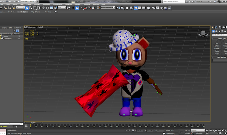Open Edit Named Selection Sets

pos(98,8)
